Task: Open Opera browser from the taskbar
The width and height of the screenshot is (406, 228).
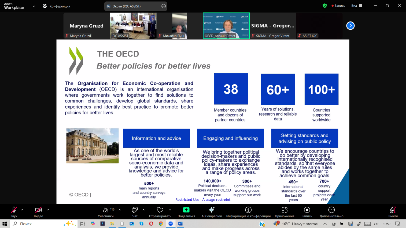Action: 151,224
